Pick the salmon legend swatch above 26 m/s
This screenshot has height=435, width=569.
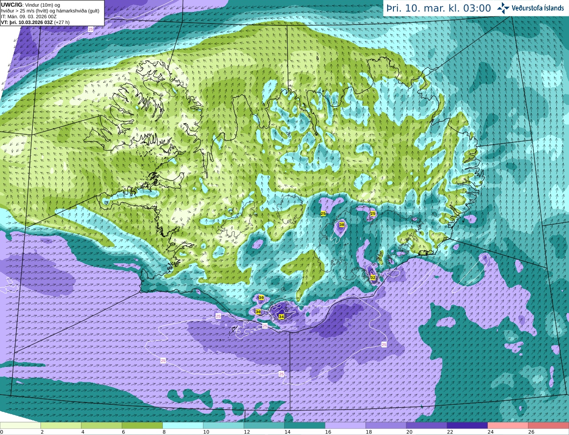[549, 425]
